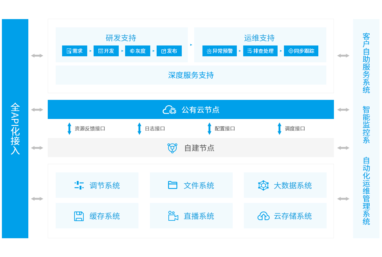This screenshot has height=257, width=382.
Task: Click the 全API化接入 left panel
Action: [x=15, y=128]
